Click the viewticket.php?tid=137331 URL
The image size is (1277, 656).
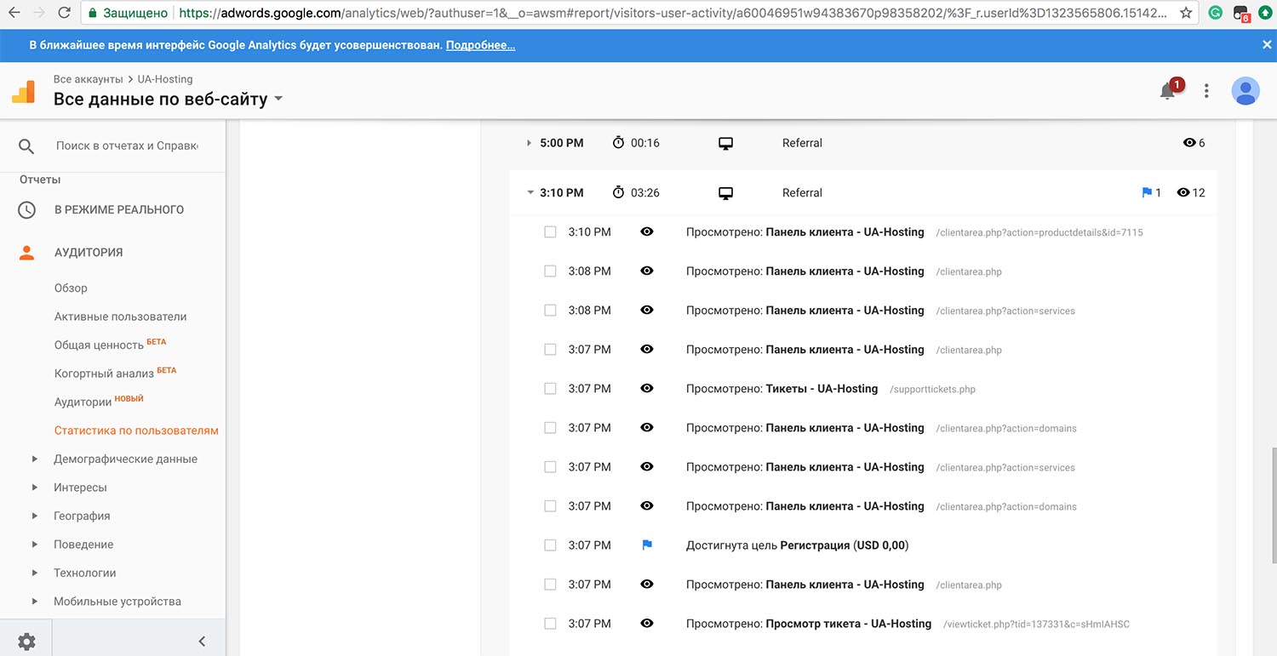click(1036, 625)
